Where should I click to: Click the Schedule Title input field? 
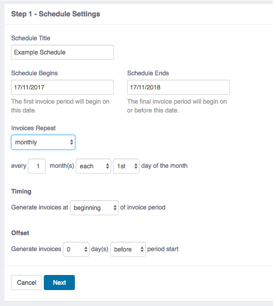[62, 52]
